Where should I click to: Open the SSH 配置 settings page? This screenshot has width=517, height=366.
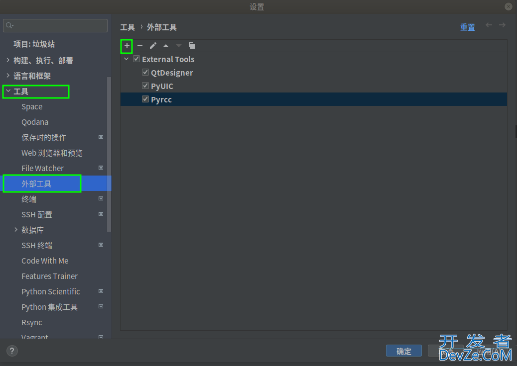[37, 215]
